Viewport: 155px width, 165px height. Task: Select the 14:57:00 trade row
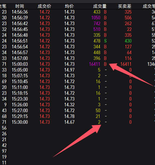coord(77,58)
